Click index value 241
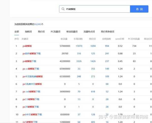This screenshot has height=123, width=152. (107, 54)
